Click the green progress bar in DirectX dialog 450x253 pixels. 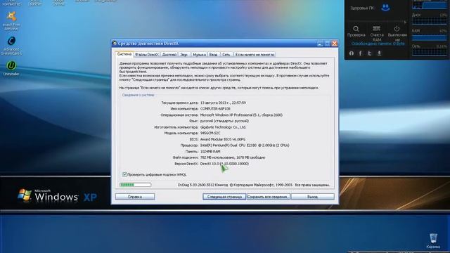(x=135, y=185)
